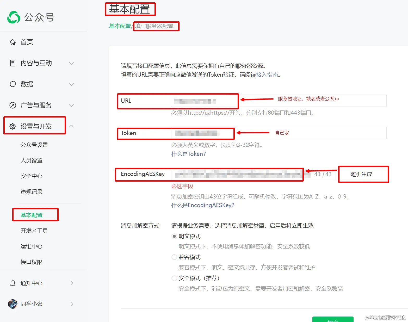Select 基本配置 in sidebar
The height and width of the screenshot is (322, 408).
point(32,215)
